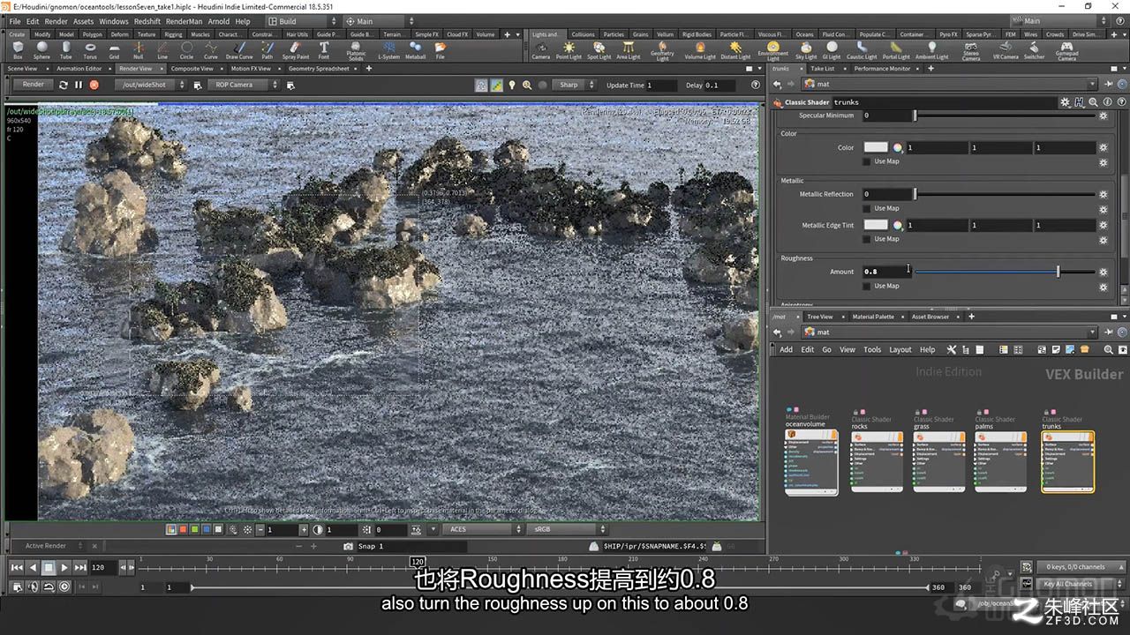Open the Sharp filter dropdown
Screen dimensions: 1130x635
(x=574, y=85)
